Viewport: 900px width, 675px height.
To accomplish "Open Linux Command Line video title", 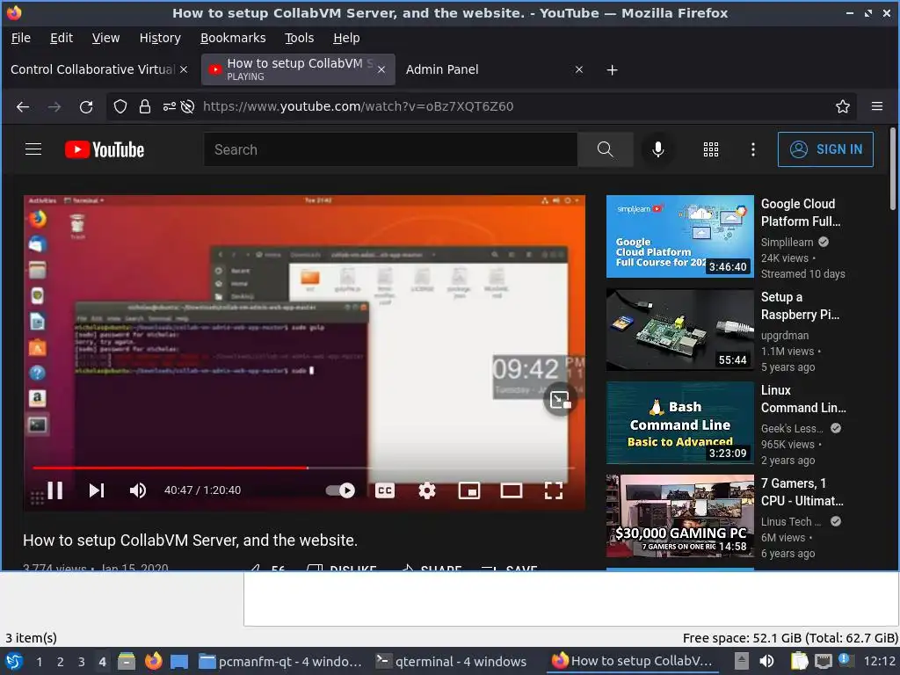I will click(803, 399).
